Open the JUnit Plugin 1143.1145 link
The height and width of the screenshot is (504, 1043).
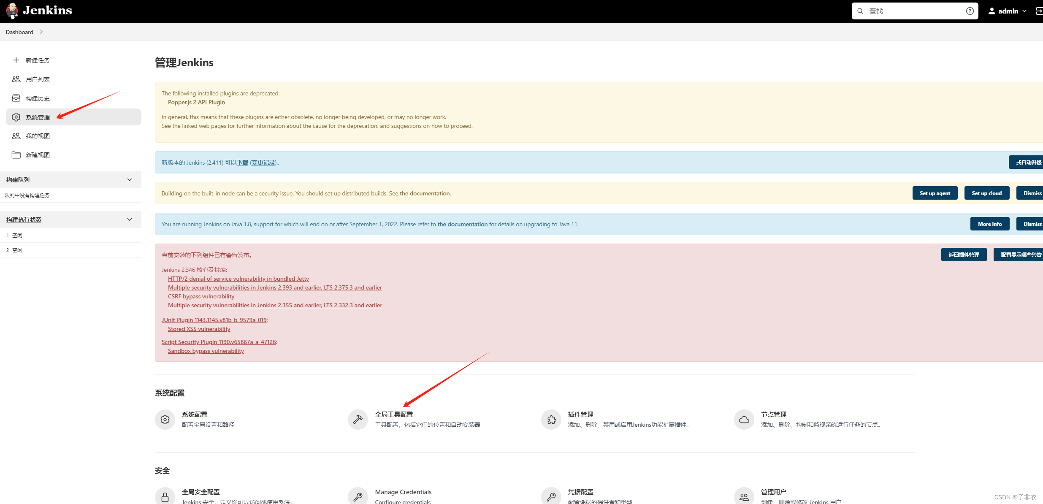point(214,320)
